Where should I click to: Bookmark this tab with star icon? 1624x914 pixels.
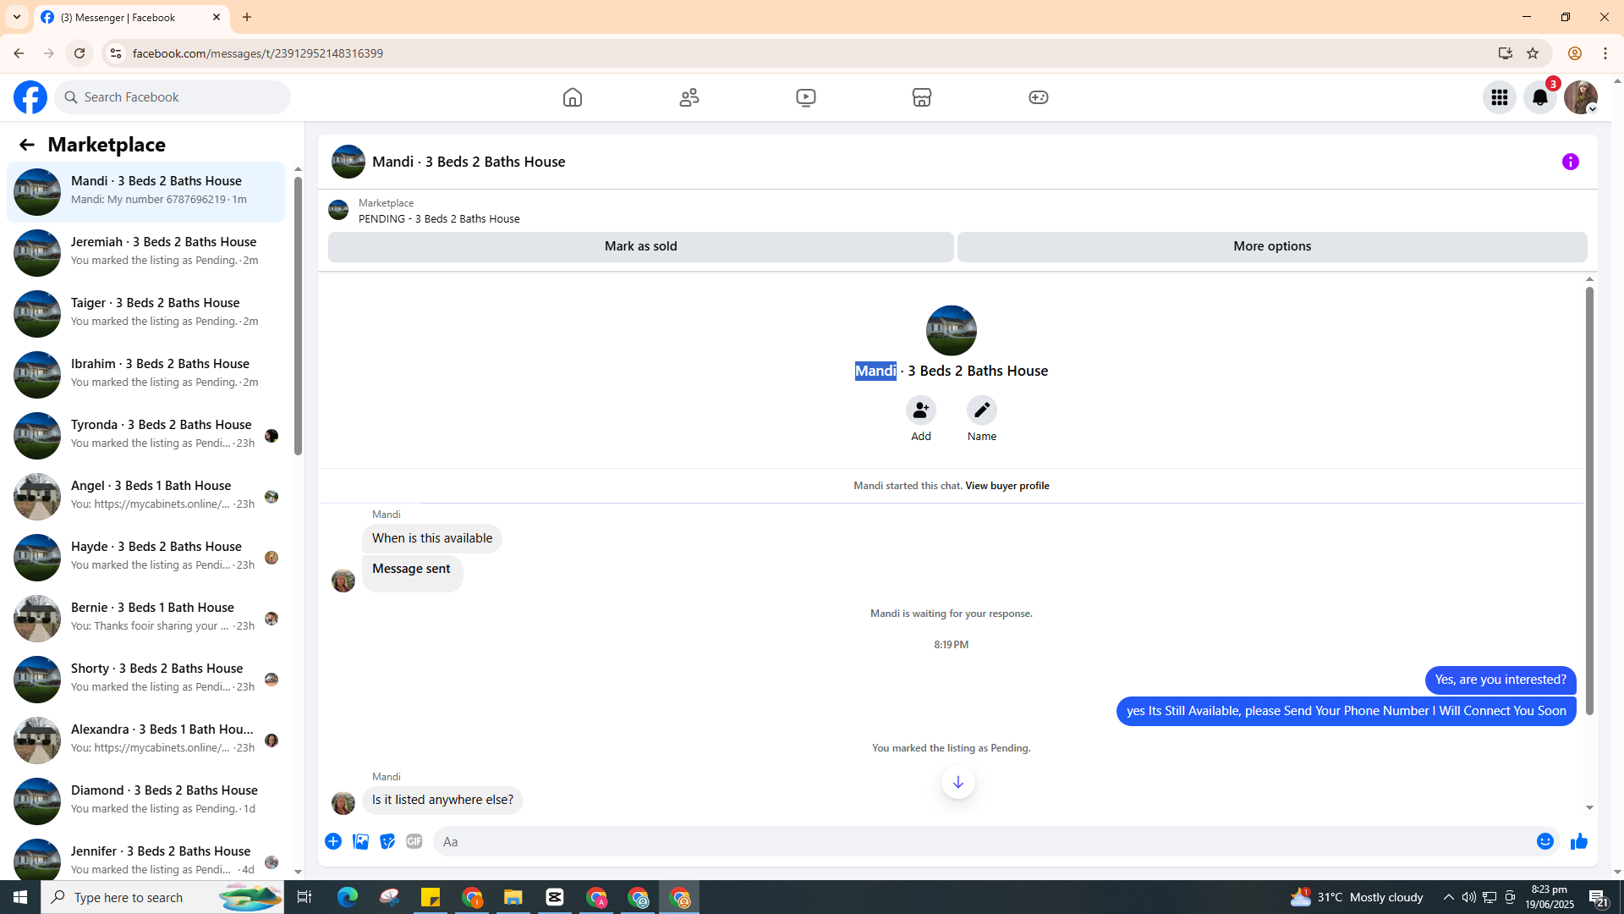(1533, 53)
